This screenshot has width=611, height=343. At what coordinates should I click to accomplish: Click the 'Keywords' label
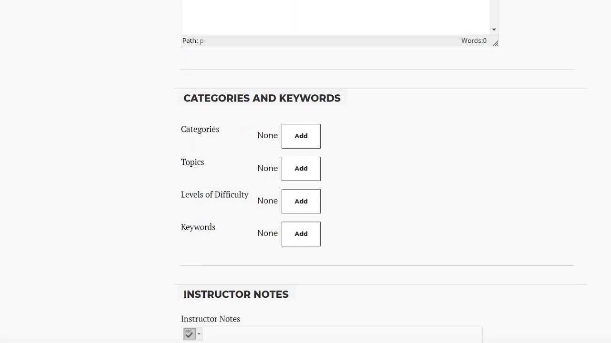click(198, 227)
